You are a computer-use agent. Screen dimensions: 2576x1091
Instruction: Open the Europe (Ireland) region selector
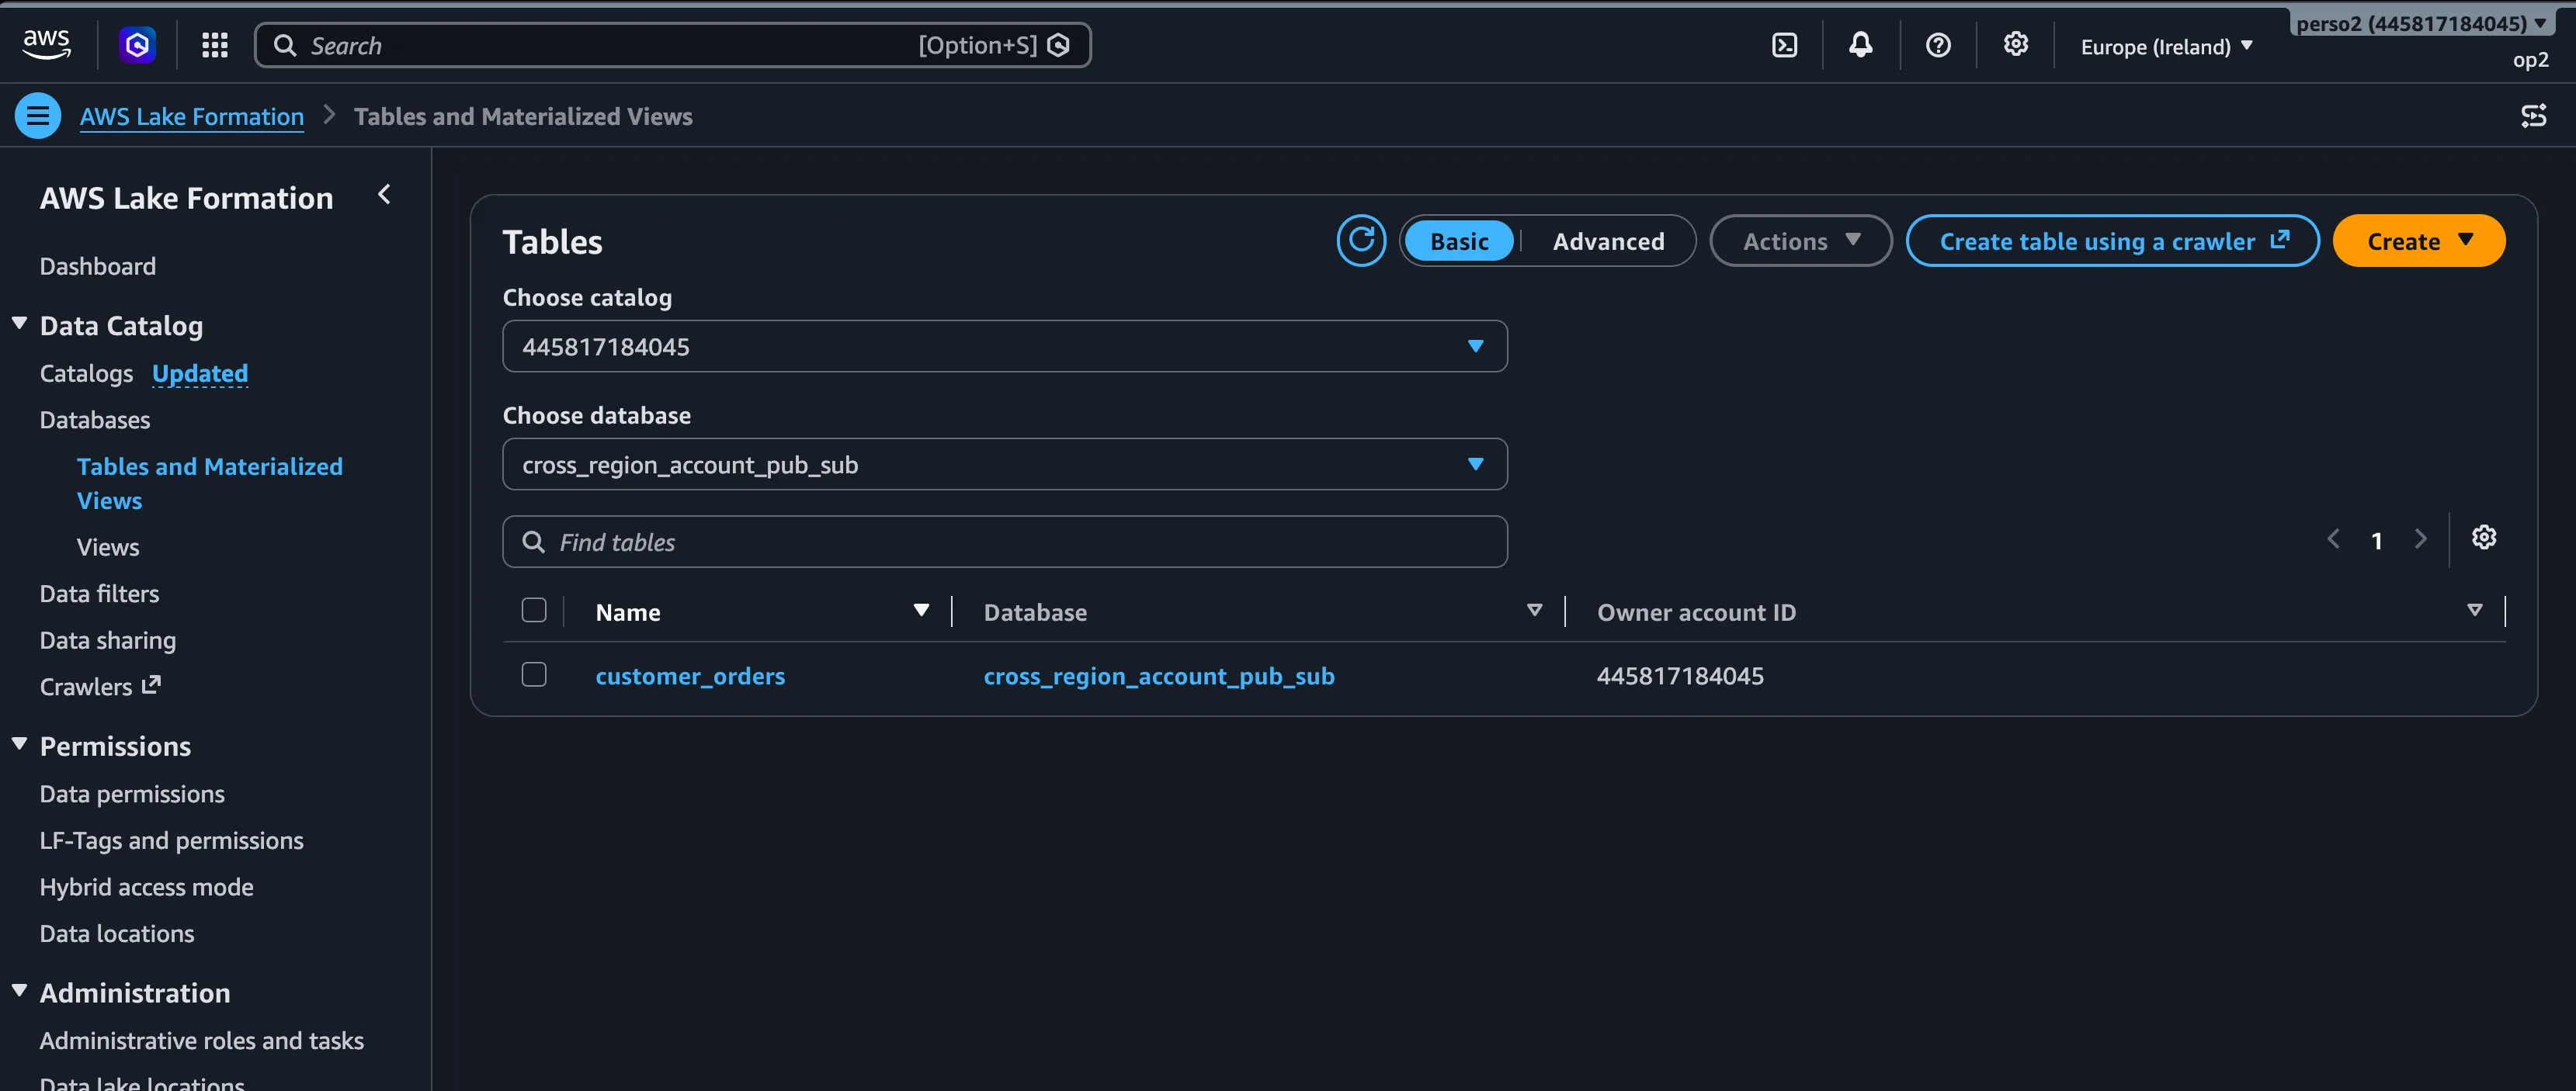coord(2166,46)
